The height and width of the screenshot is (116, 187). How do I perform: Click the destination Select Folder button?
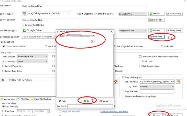[156, 37]
